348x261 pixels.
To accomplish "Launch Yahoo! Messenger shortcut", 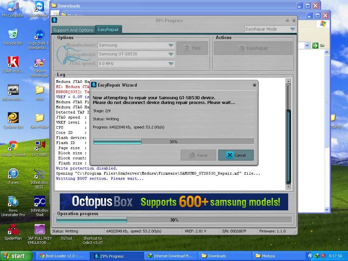I will [39, 68].
